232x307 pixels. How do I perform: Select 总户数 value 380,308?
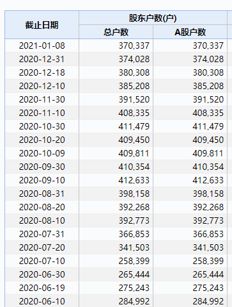pos(134,72)
